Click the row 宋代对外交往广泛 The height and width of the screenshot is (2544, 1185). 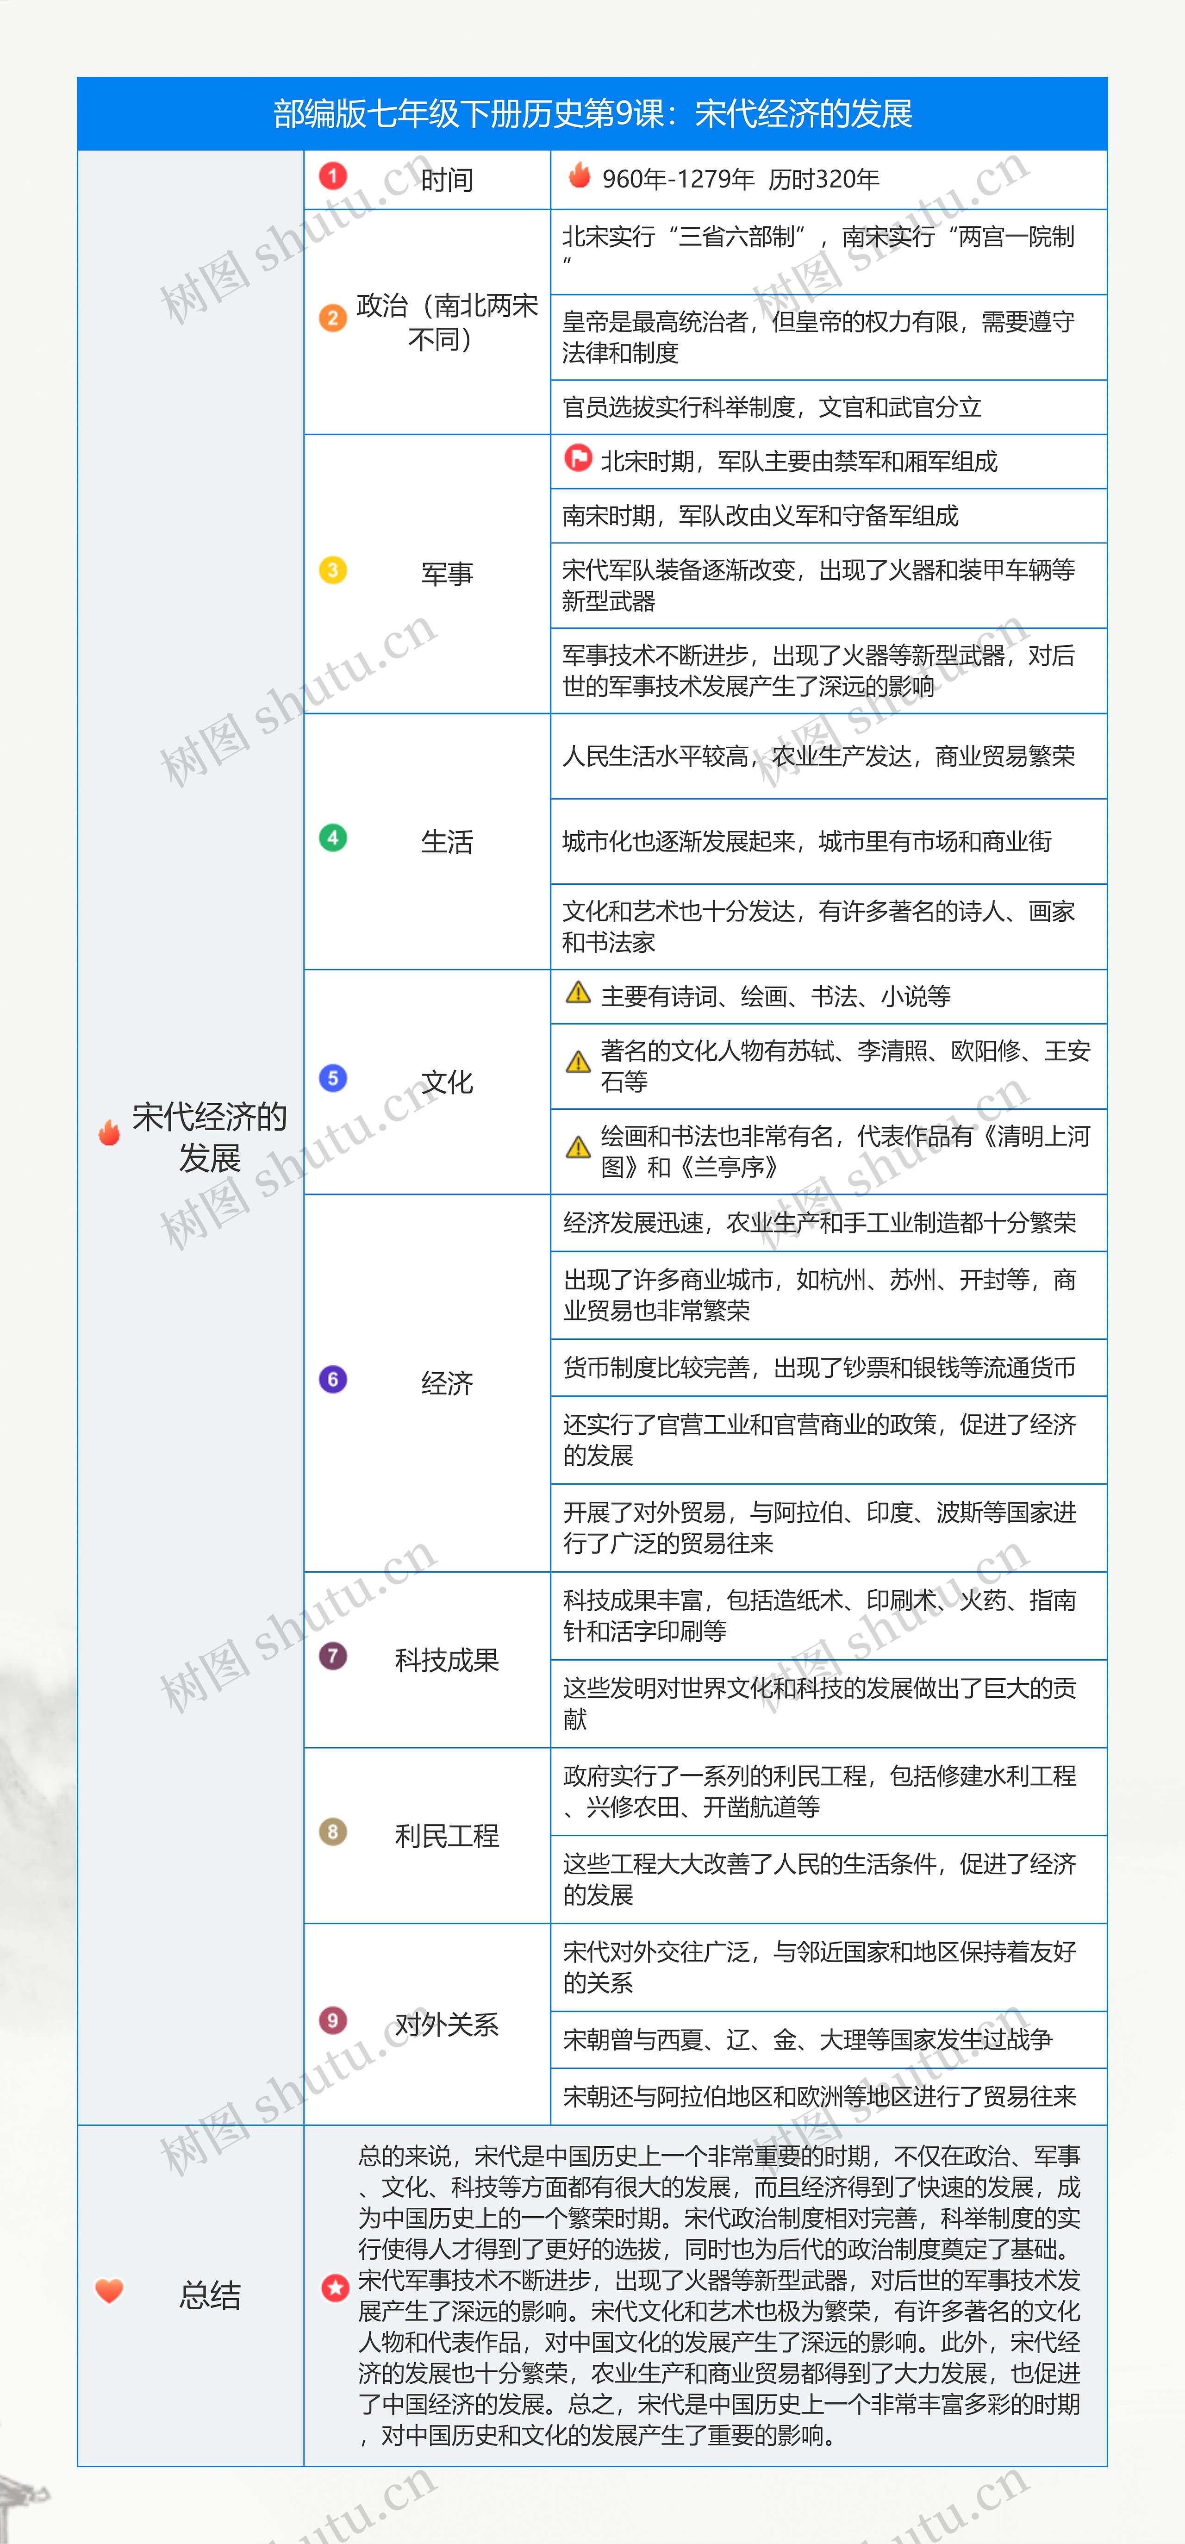tap(829, 1967)
